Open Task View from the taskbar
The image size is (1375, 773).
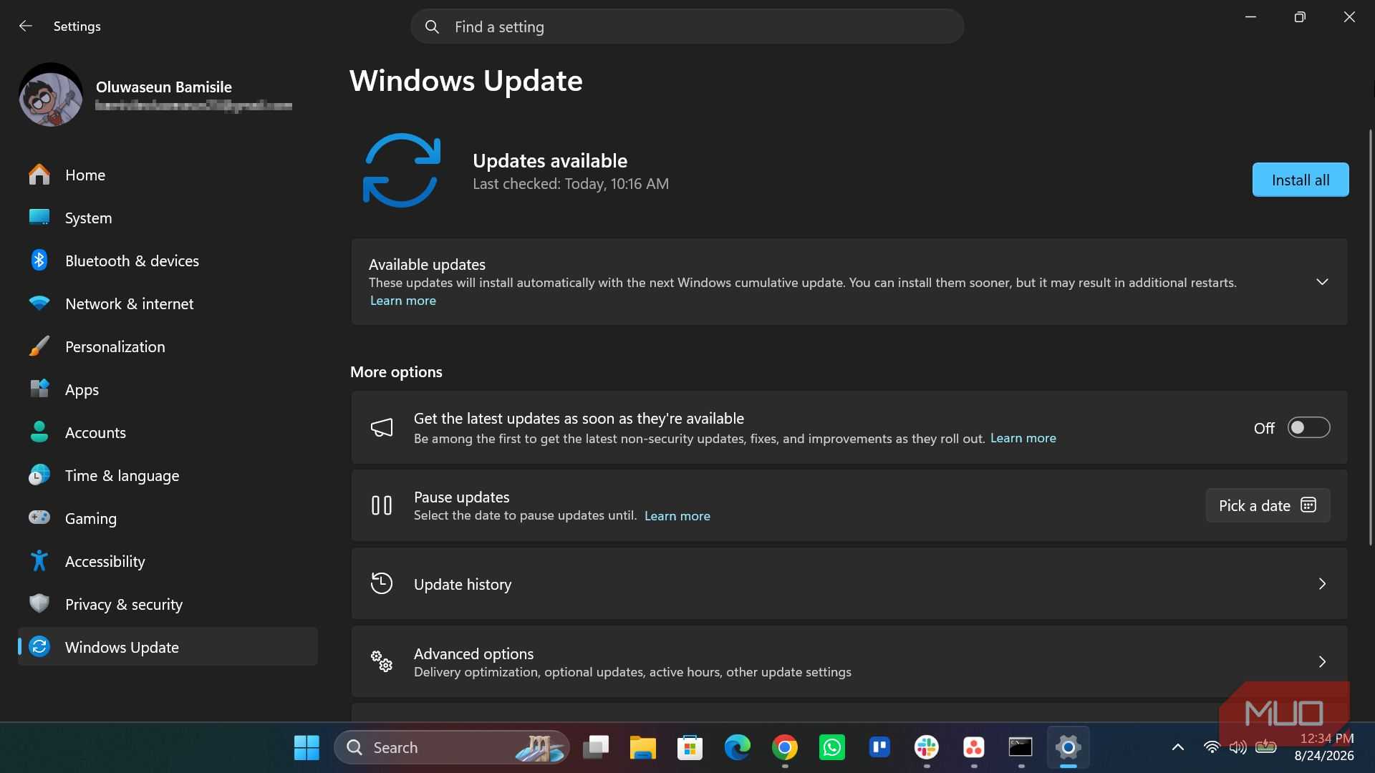pyautogui.click(x=595, y=748)
